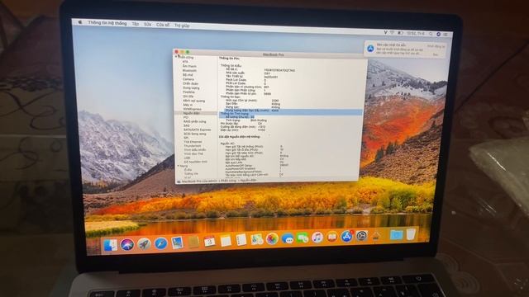The height and width of the screenshot is (297, 529).
Task: Open Safari compass icon in Dock
Action: [x=161, y=243]
